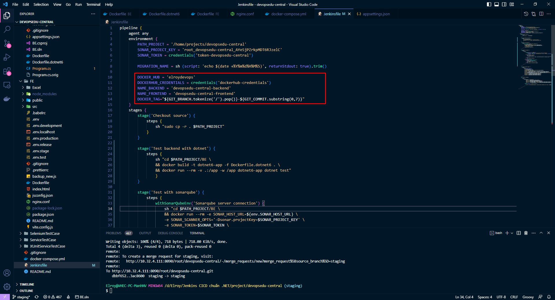Screen dimensions: 555x300
Task: Close the terminal panel
Action: [549, 233]
